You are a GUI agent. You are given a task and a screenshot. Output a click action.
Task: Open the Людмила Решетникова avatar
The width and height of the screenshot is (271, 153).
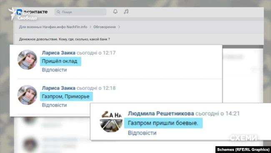[111, 122]
